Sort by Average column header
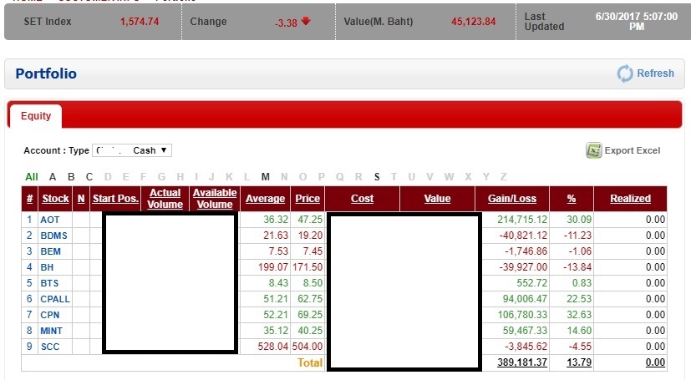The image size is (691, 380). tap(266, 199)
